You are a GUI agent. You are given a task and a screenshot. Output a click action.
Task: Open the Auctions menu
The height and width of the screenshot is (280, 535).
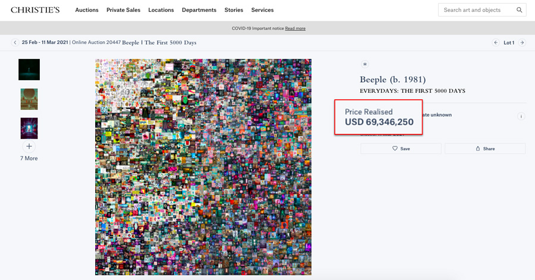[x=87, y=10]
